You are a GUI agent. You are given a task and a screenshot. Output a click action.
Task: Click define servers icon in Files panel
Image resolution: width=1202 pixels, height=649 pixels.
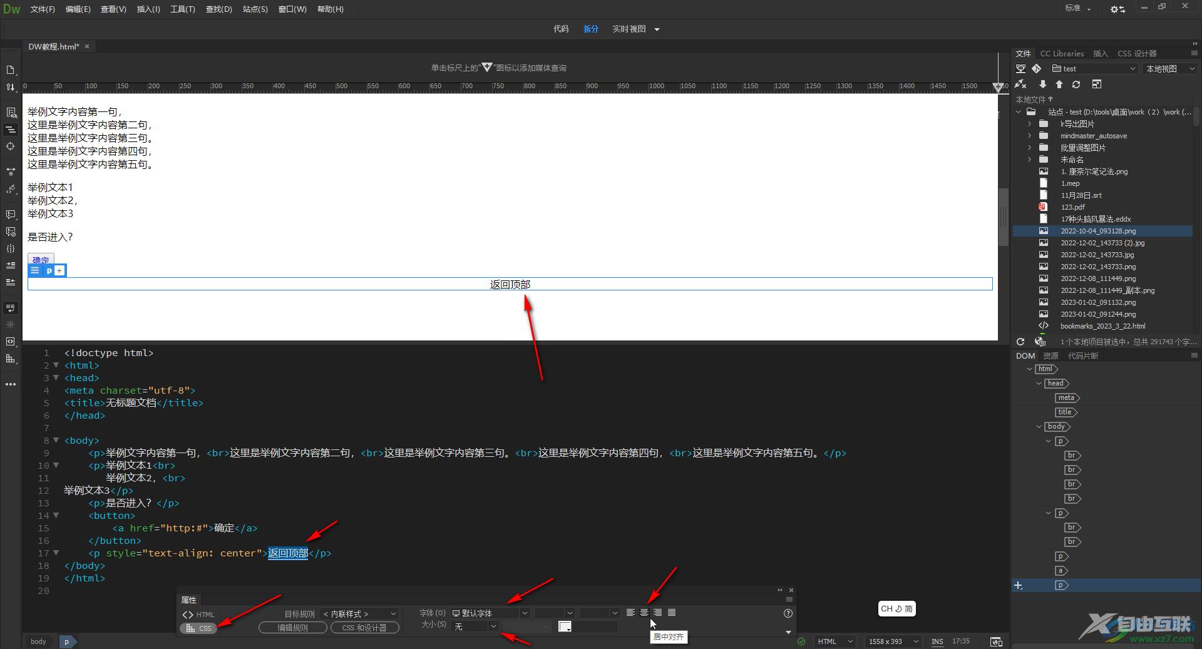click(x=1020, y=69)
